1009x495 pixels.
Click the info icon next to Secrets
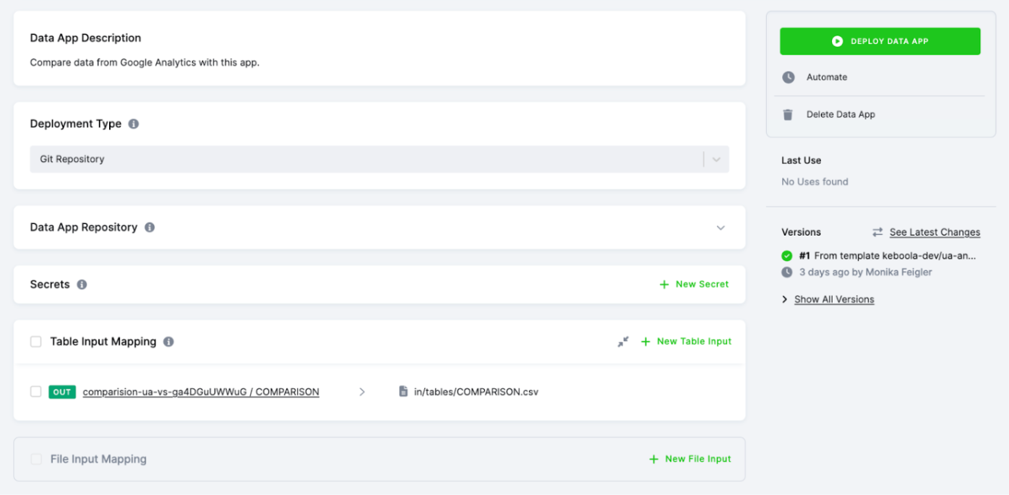[x=81, y=284]
